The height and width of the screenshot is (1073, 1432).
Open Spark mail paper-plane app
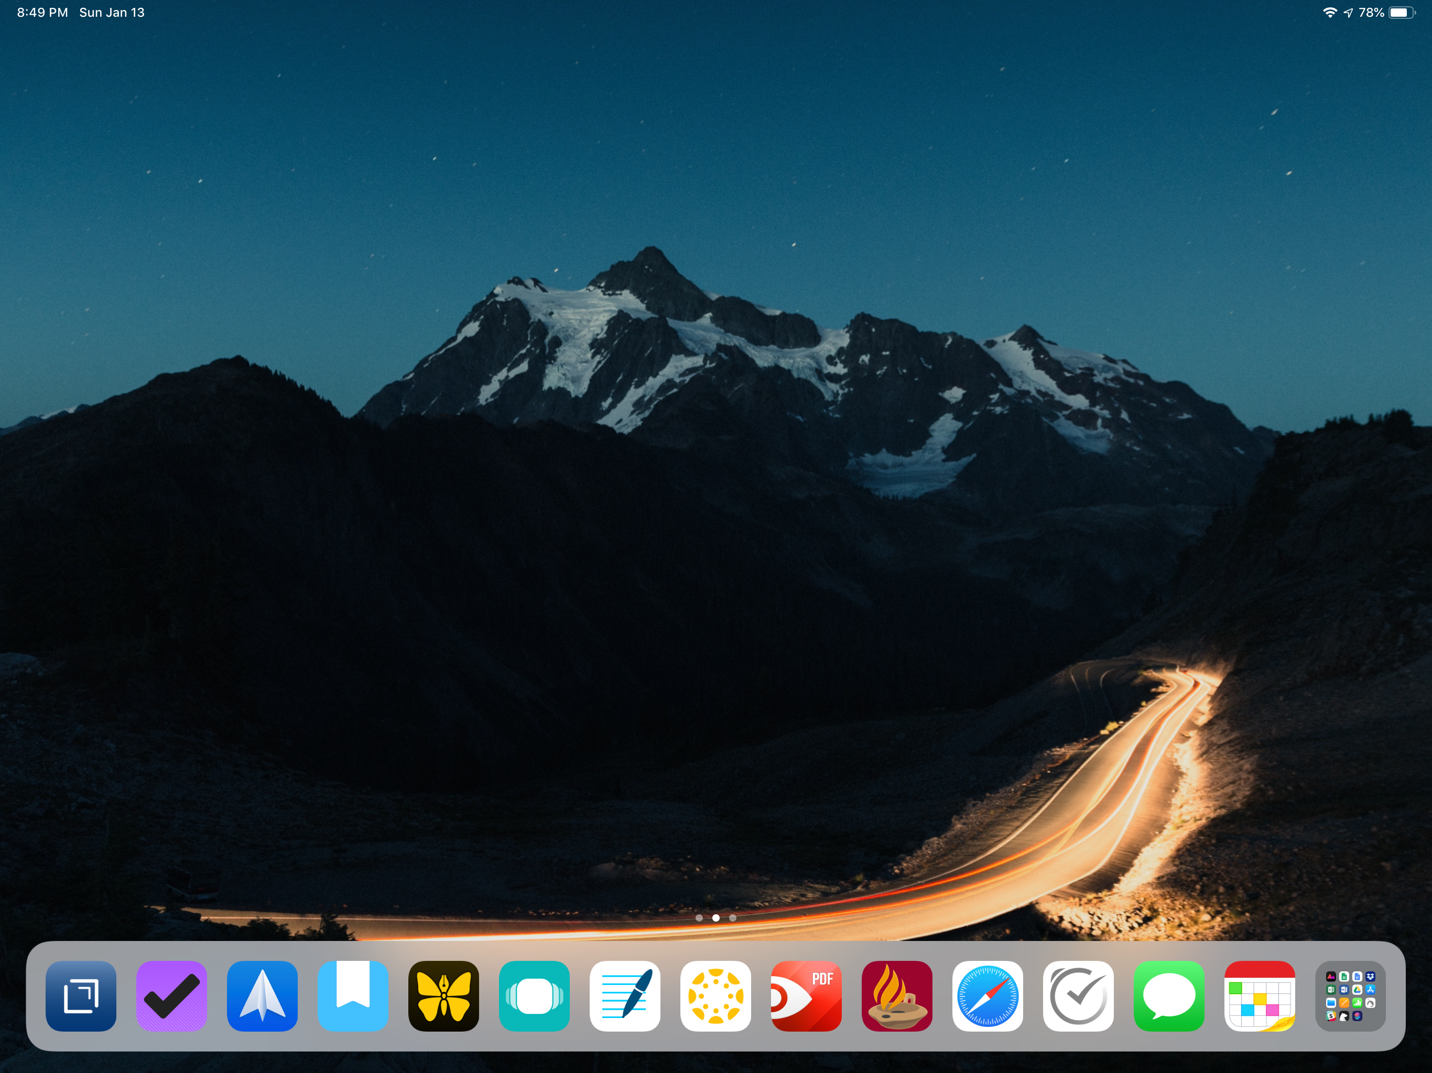[262, 996]
